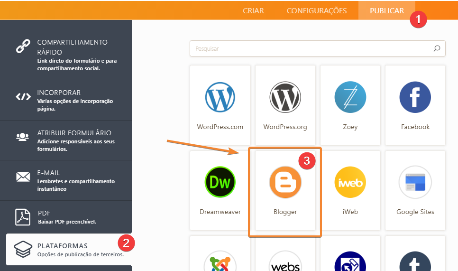This screenshot has width=458, height=271.
Task: Select the partially visible Joomla icon
Action: 220,262
